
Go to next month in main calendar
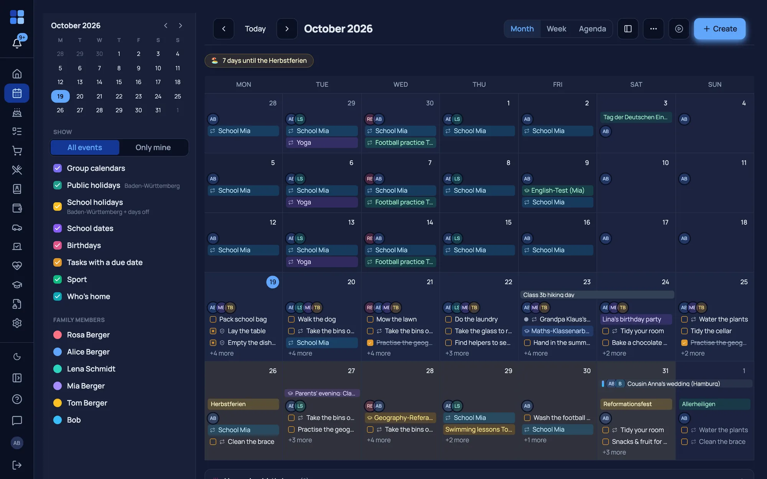(287, 29)
